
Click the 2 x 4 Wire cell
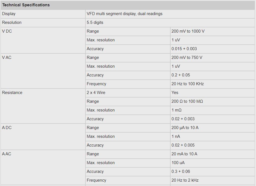[96, 93]
